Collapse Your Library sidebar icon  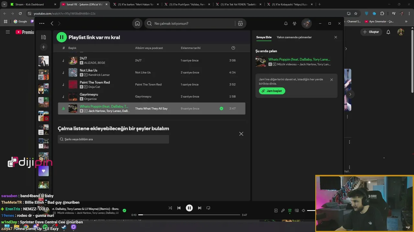[x=43, y=37]
